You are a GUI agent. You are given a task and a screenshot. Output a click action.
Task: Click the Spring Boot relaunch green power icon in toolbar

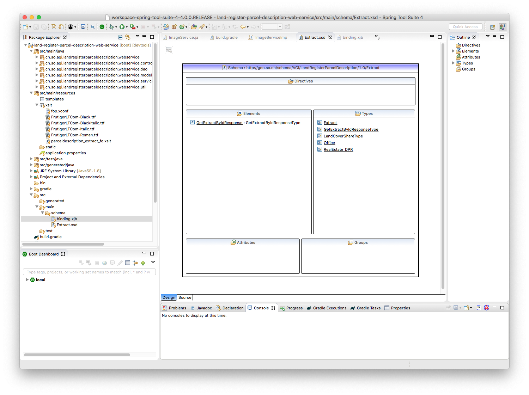coord(102,27)
